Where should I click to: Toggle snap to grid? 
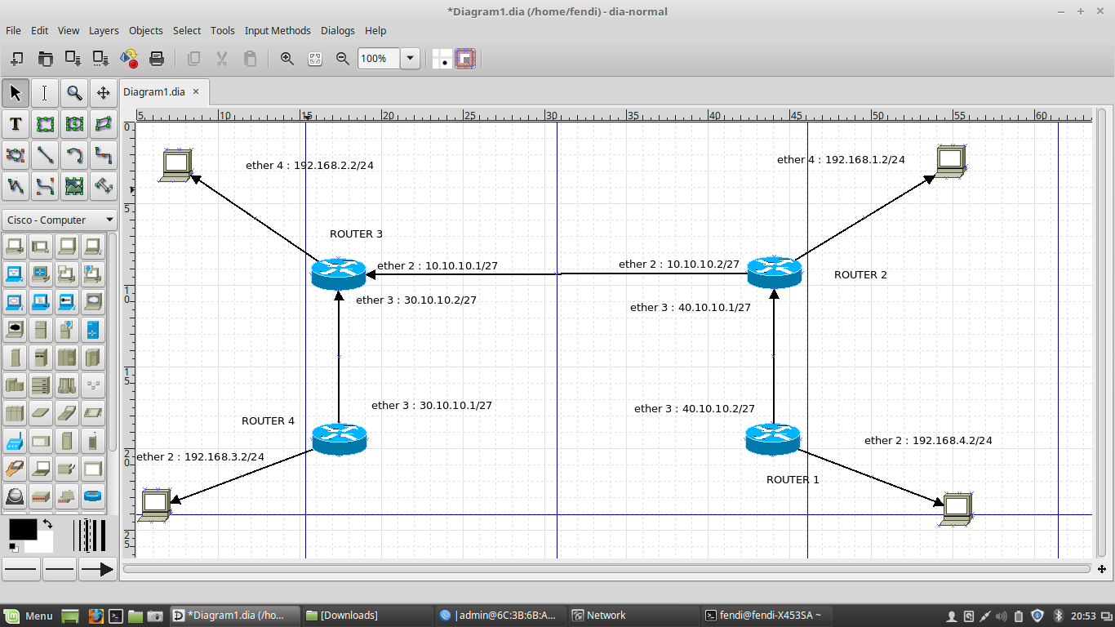[x=465, y=58]
